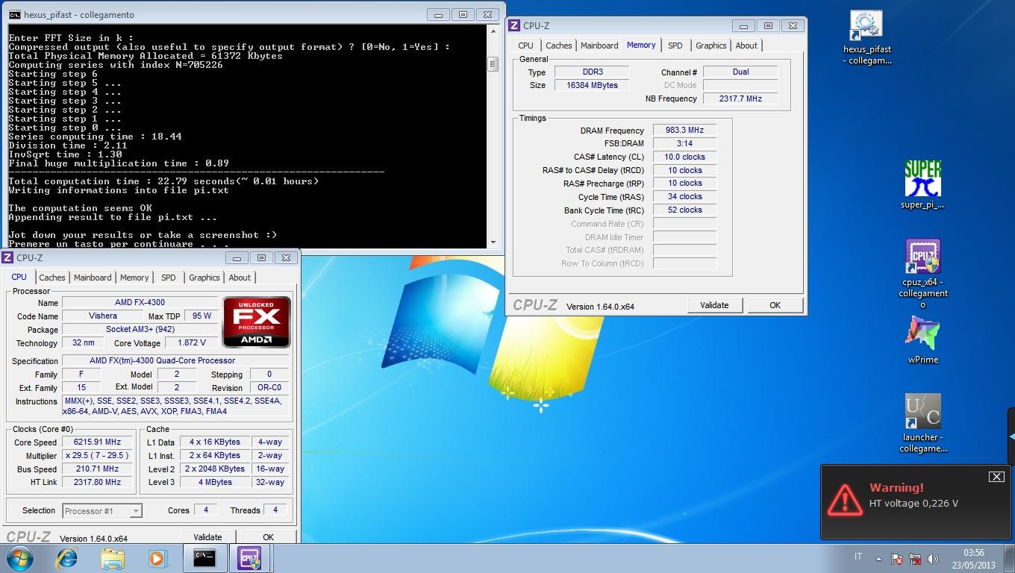Image resolution: width=1015 pixels, height=573 pixels.
Task: Click the console scrollbar thumb
Action: 493,65
